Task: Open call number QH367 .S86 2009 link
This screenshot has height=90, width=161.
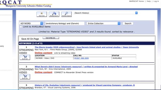Action: (82, 58)
